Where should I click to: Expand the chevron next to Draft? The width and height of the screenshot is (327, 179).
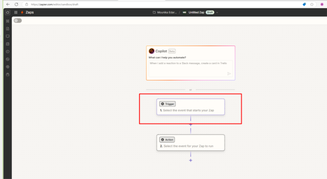tap(217, 13)
